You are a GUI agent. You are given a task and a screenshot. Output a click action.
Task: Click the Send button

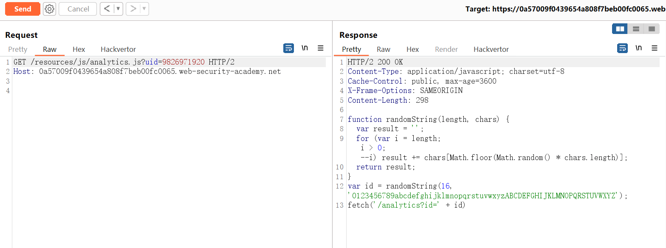tap(23, 9)
